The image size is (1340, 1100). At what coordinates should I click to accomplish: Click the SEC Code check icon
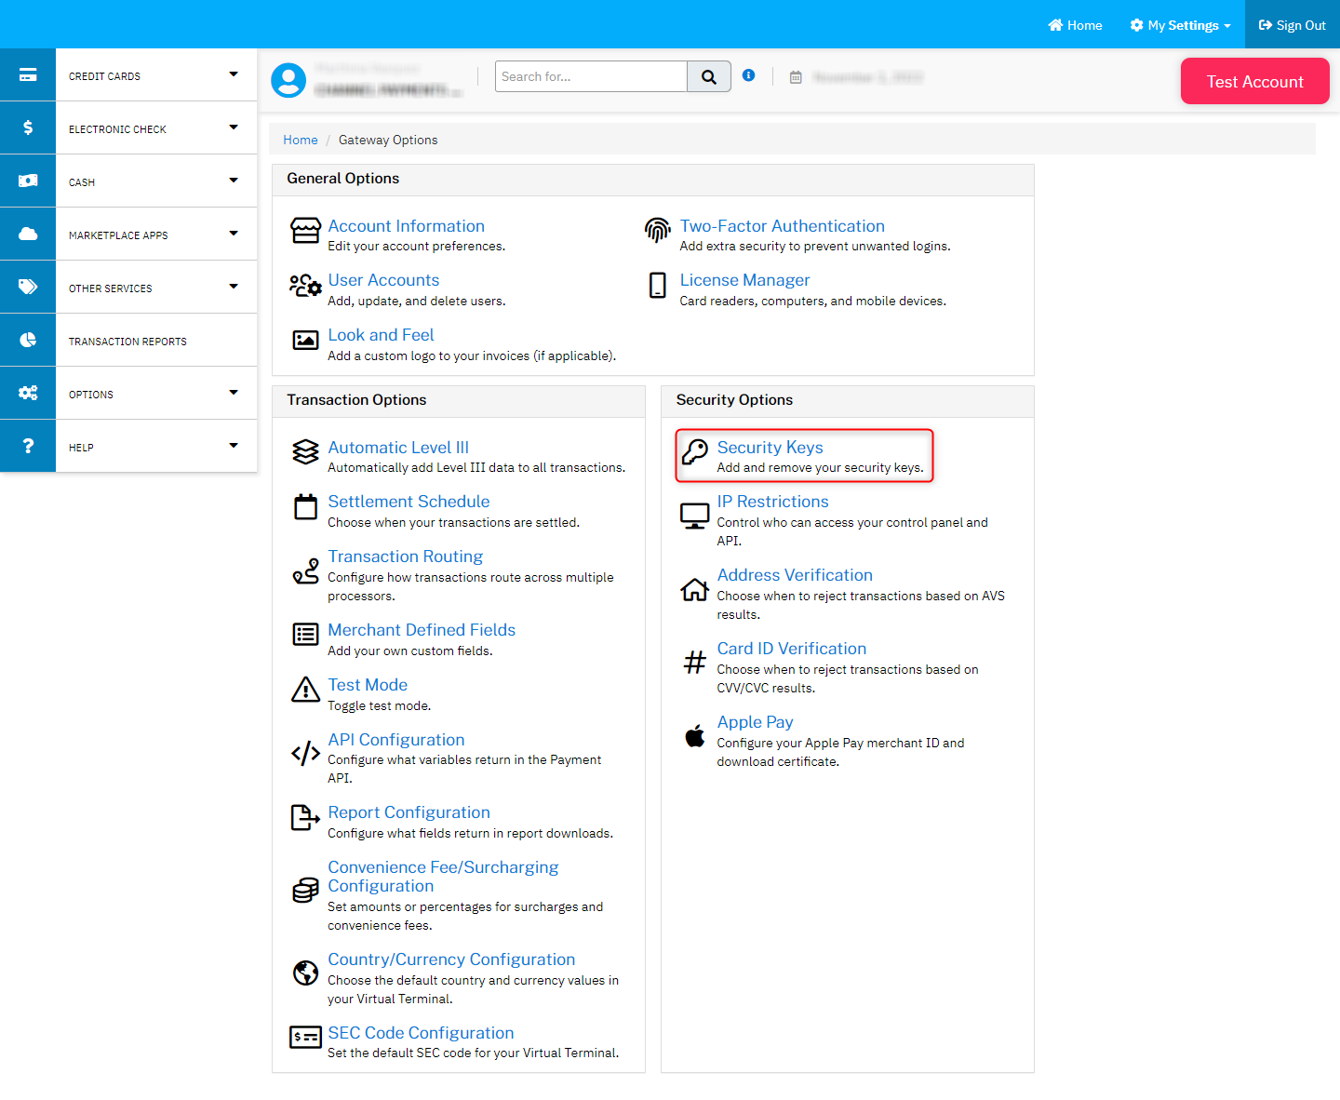pos(305,1037)
